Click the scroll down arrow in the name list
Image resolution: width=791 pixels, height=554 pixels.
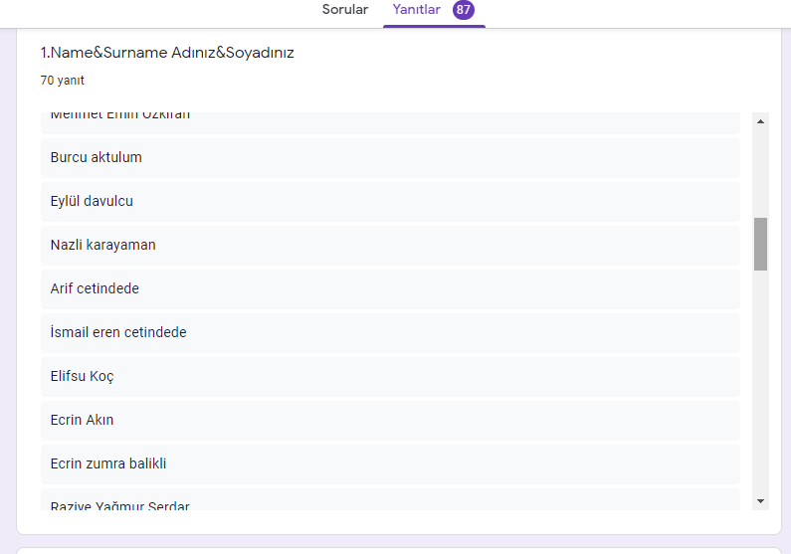click(x=761, y=500)
